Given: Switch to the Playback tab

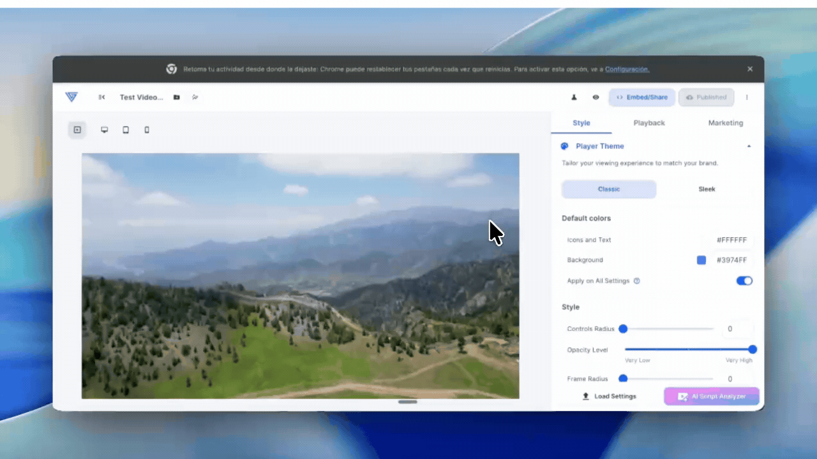Looking at the screenshot, I should [649, 123].
